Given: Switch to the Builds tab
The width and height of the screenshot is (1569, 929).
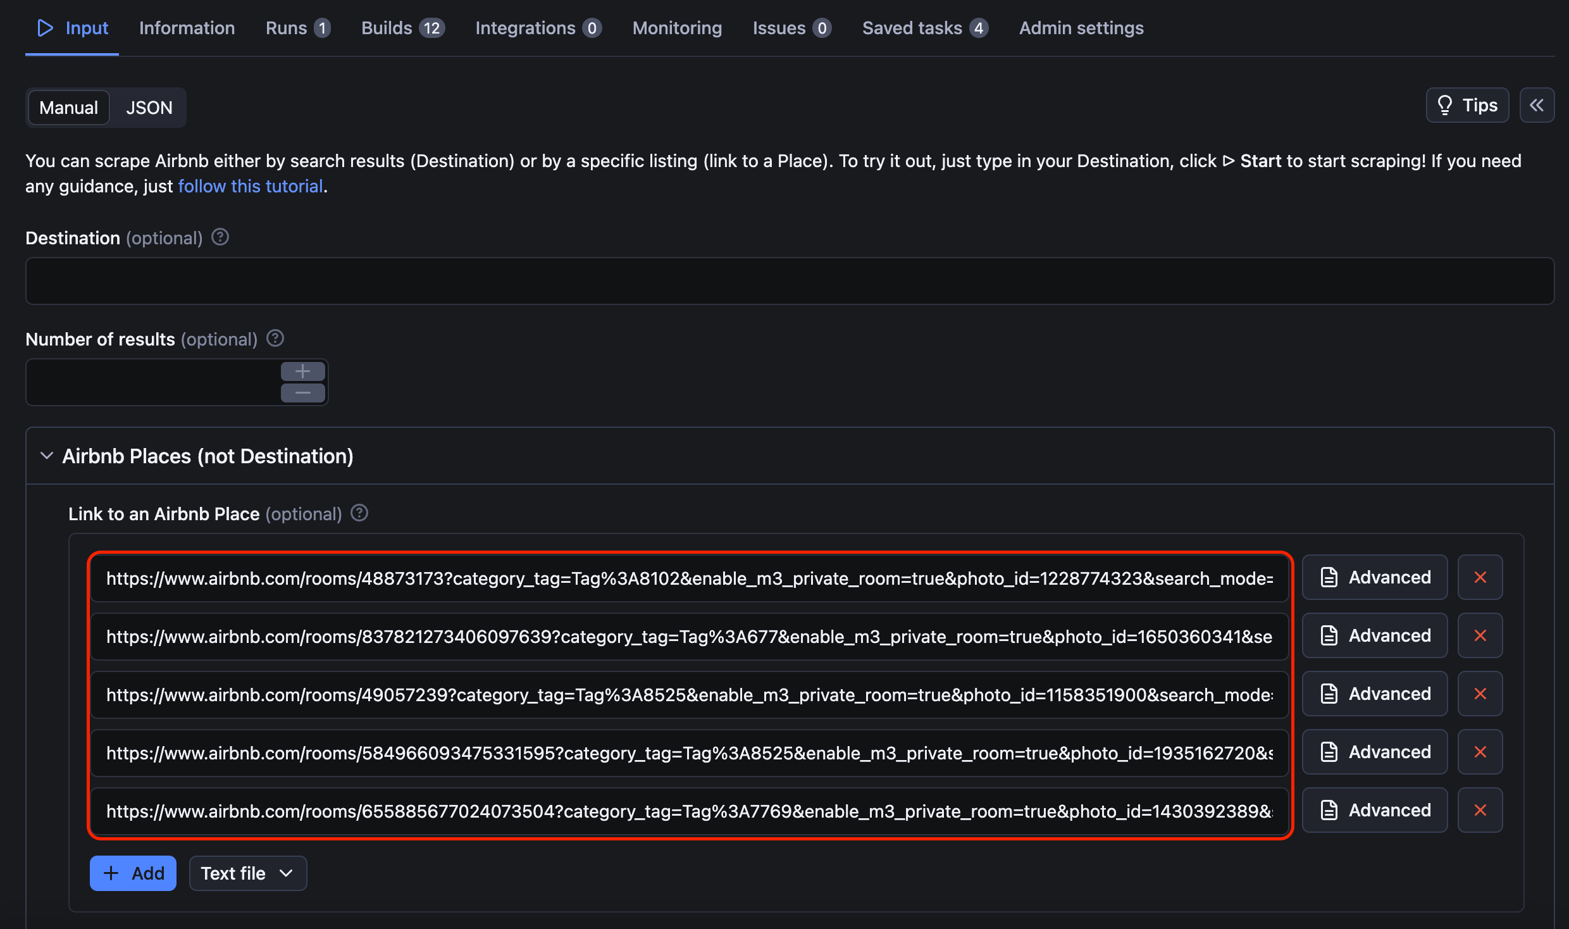Looking at the screenshot, I should 402,28.
